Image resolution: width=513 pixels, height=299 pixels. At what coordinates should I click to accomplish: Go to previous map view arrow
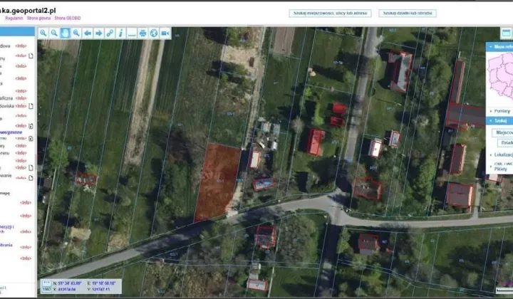click(x=88, y=33)
